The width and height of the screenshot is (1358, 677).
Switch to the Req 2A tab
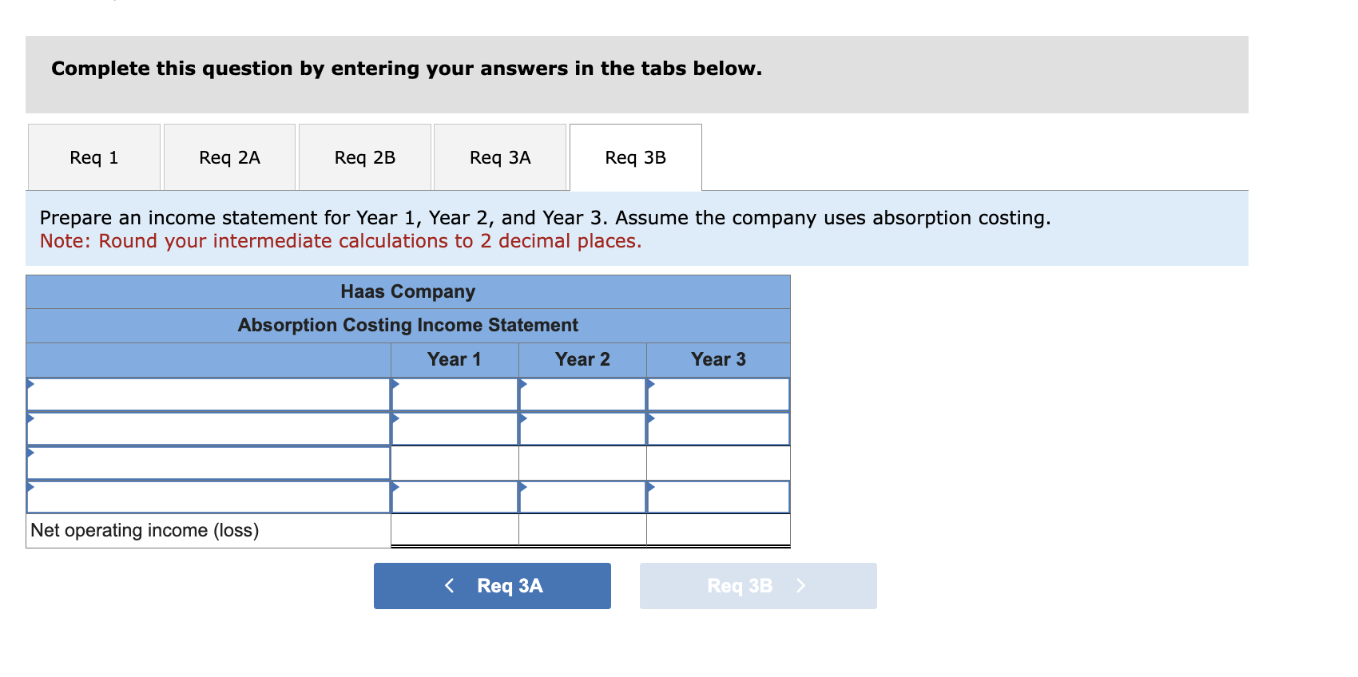(228, 156)
